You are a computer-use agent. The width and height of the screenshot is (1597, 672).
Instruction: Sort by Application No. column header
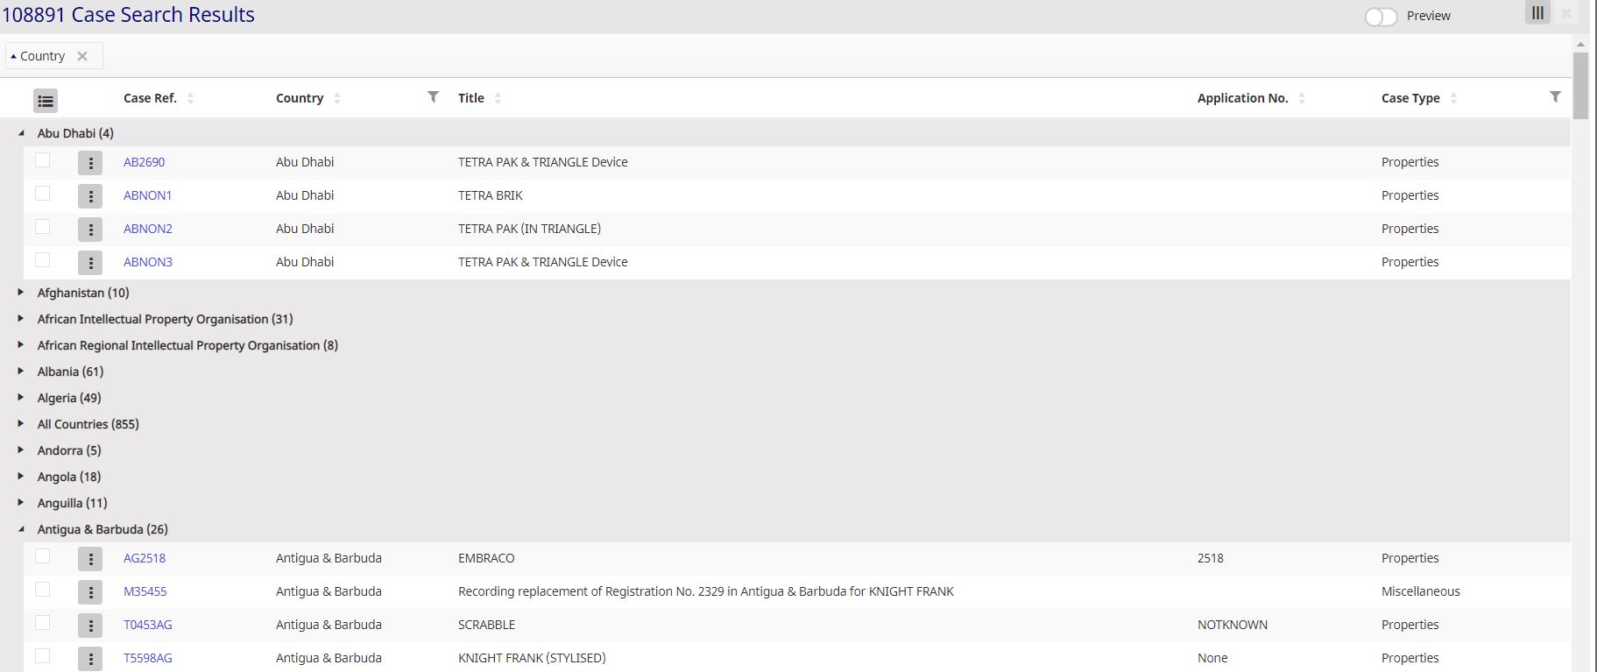pos(1242,98)
